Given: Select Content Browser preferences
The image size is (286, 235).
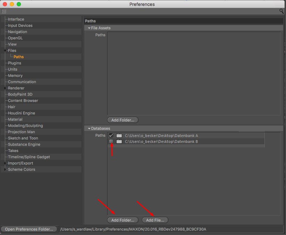Looking at the screenshot, I should (23, 100).
